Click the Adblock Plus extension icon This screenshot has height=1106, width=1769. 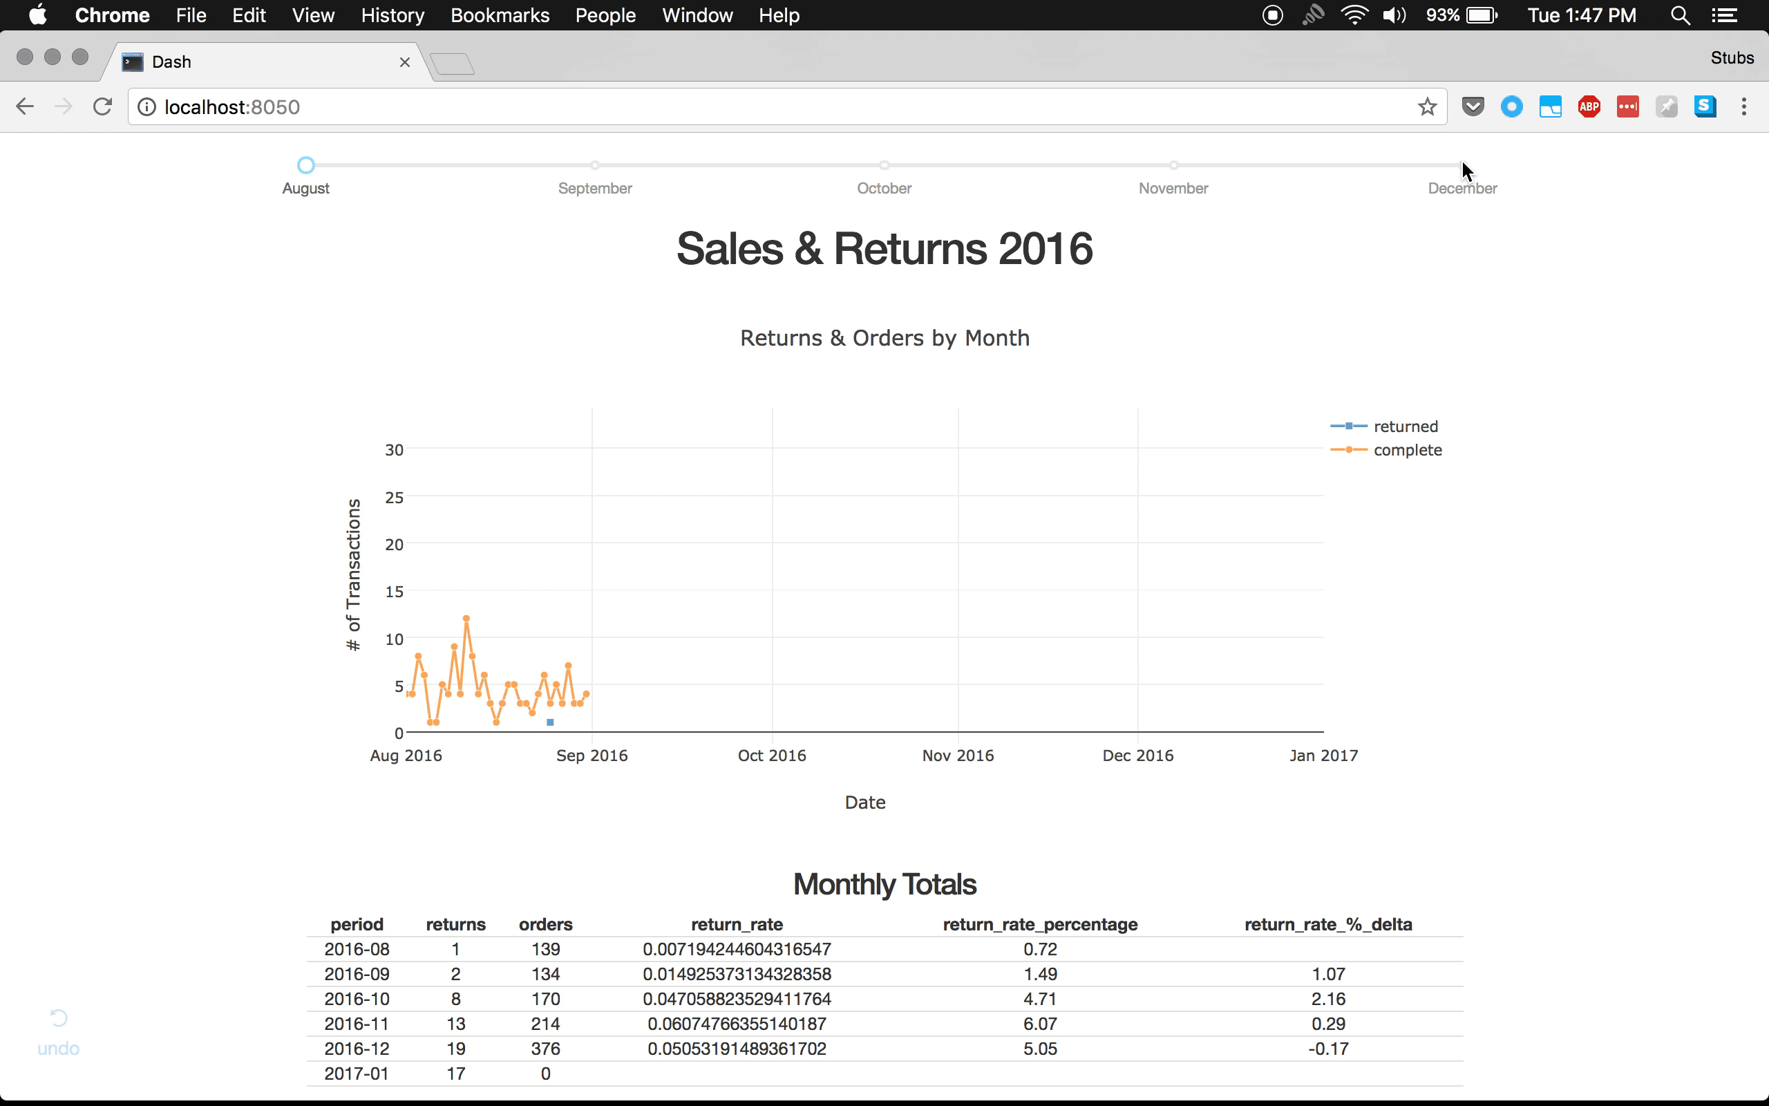click(x=1589, y=106)
